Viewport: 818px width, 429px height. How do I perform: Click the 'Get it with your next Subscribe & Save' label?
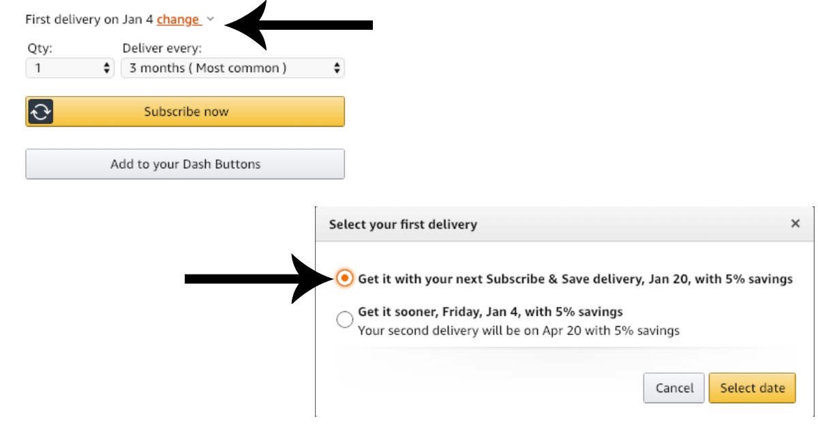click(575, 279)
